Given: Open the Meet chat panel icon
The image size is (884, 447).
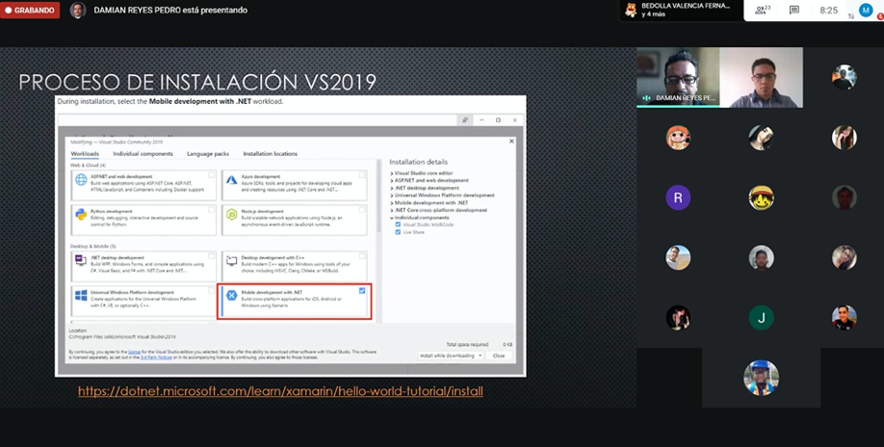Looking at the screenshot, I should pos(794,11).
